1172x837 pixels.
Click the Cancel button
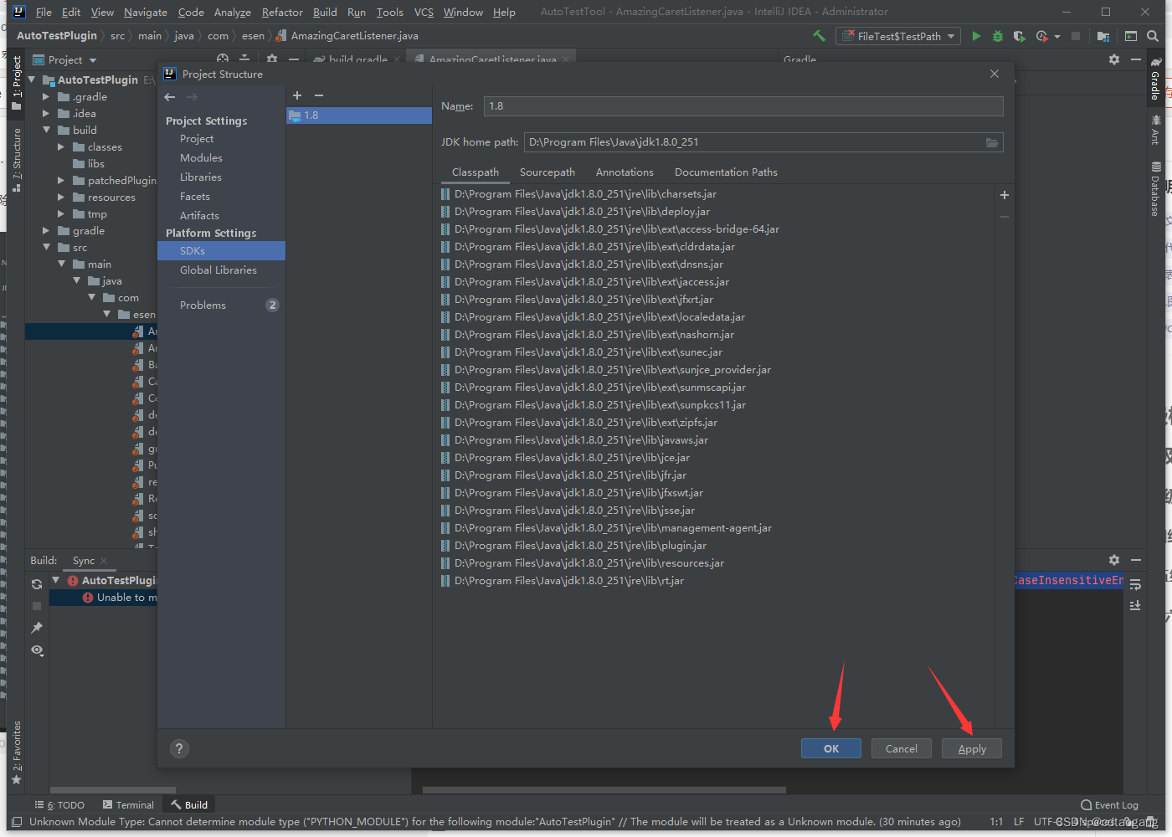coord(902,749)
